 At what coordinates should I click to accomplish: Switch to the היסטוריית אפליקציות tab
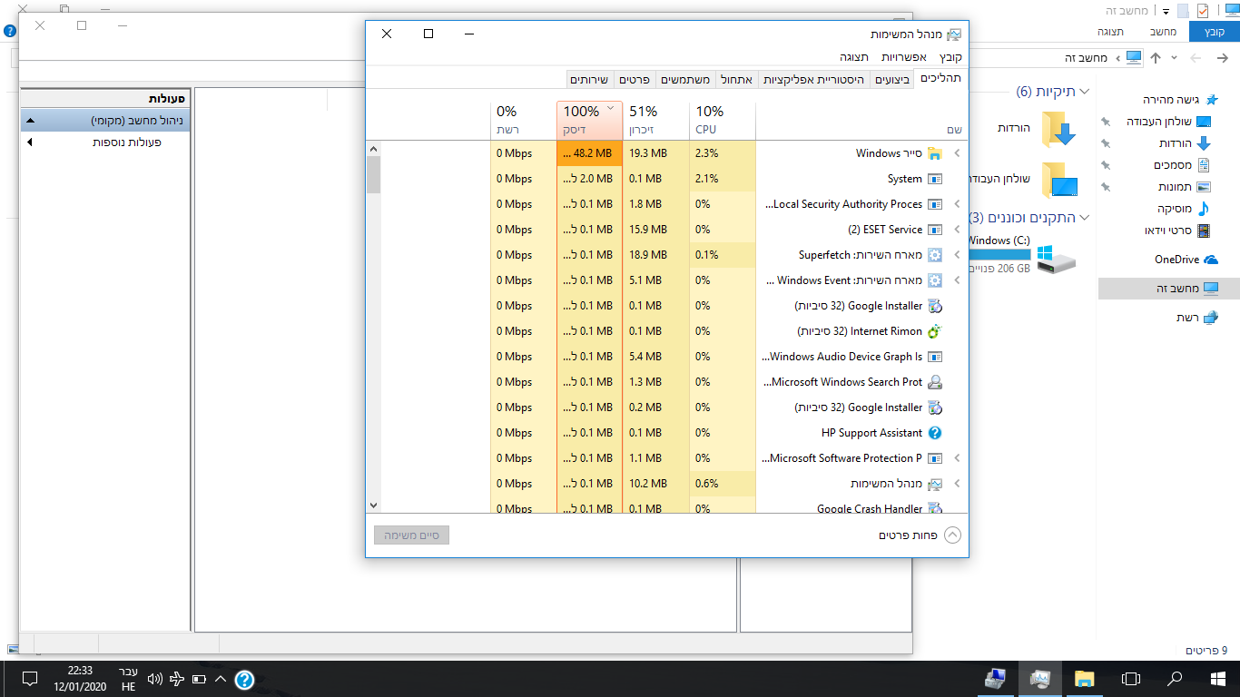tap(813, 80)
